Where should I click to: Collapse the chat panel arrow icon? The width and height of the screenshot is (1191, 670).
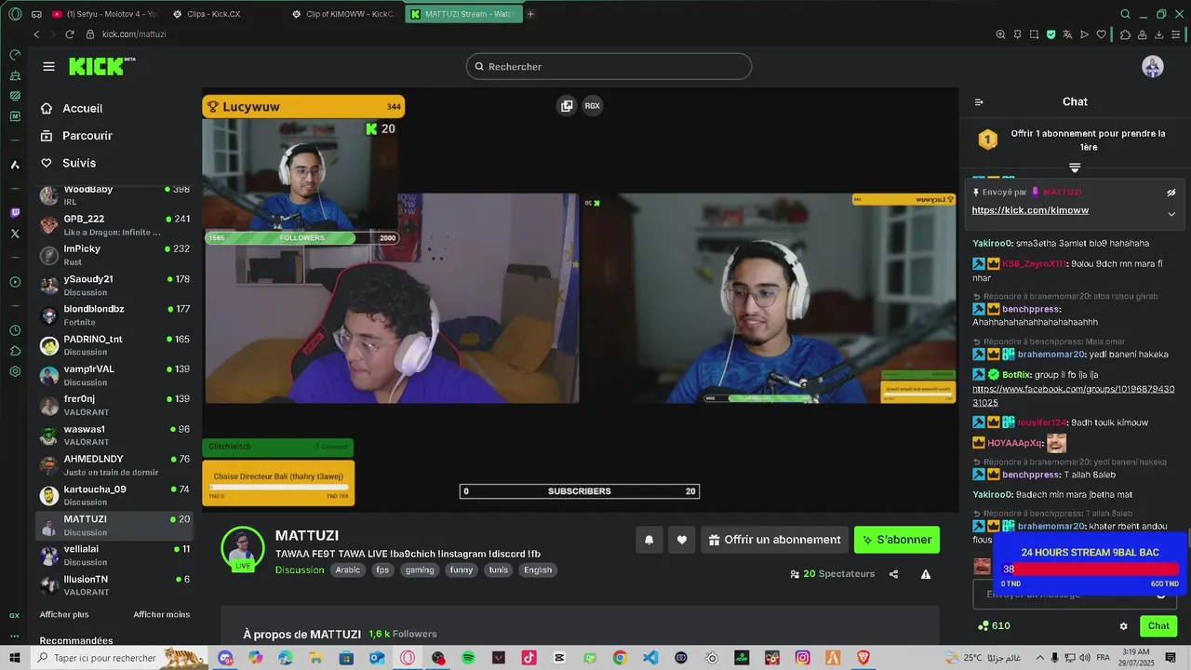pyautogui.click(x=979, y=102)
